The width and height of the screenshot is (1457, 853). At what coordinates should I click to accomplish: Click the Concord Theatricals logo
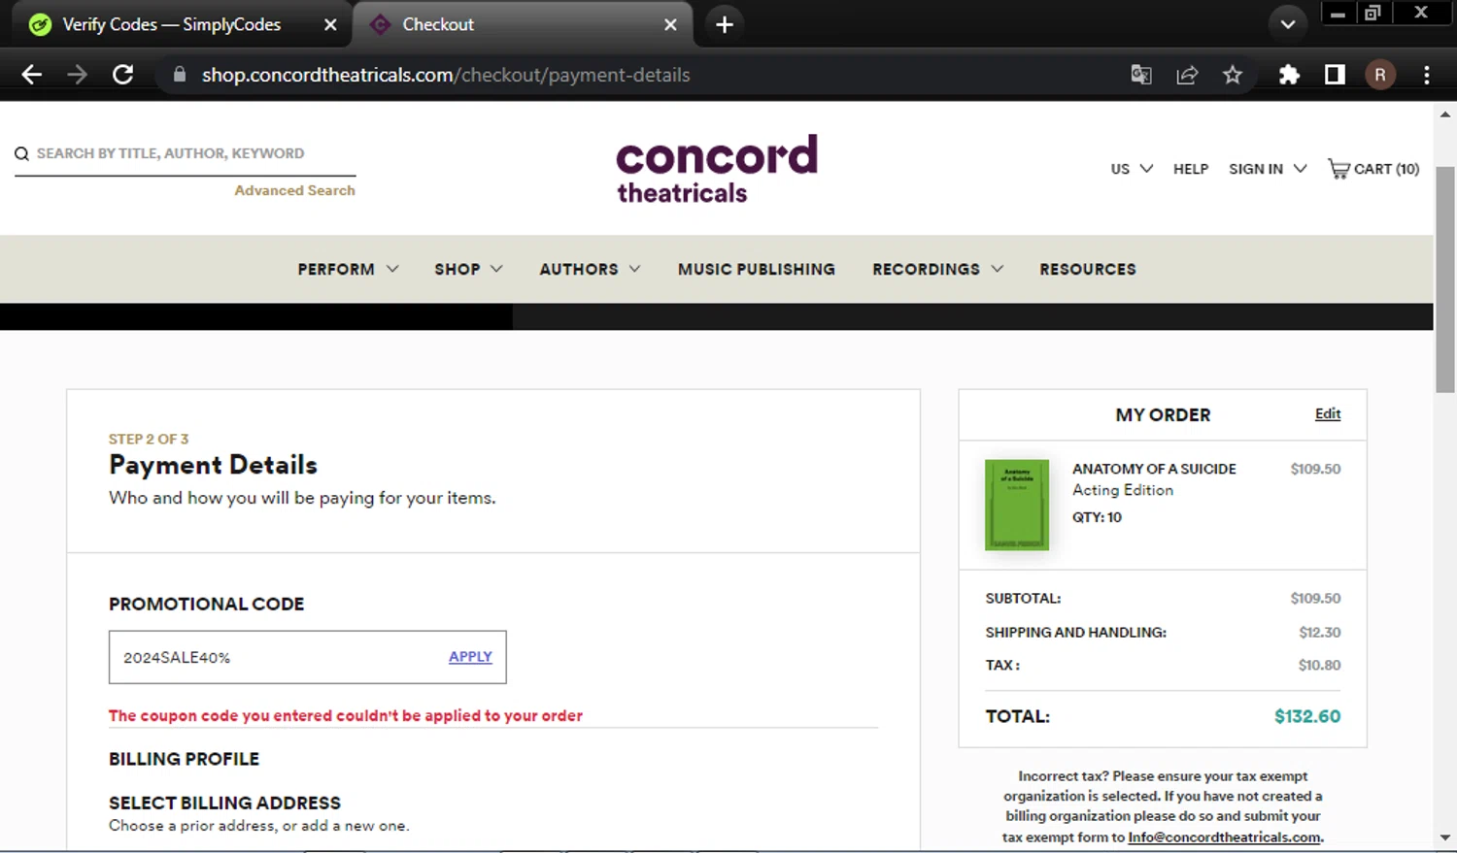tap(717, 169)
